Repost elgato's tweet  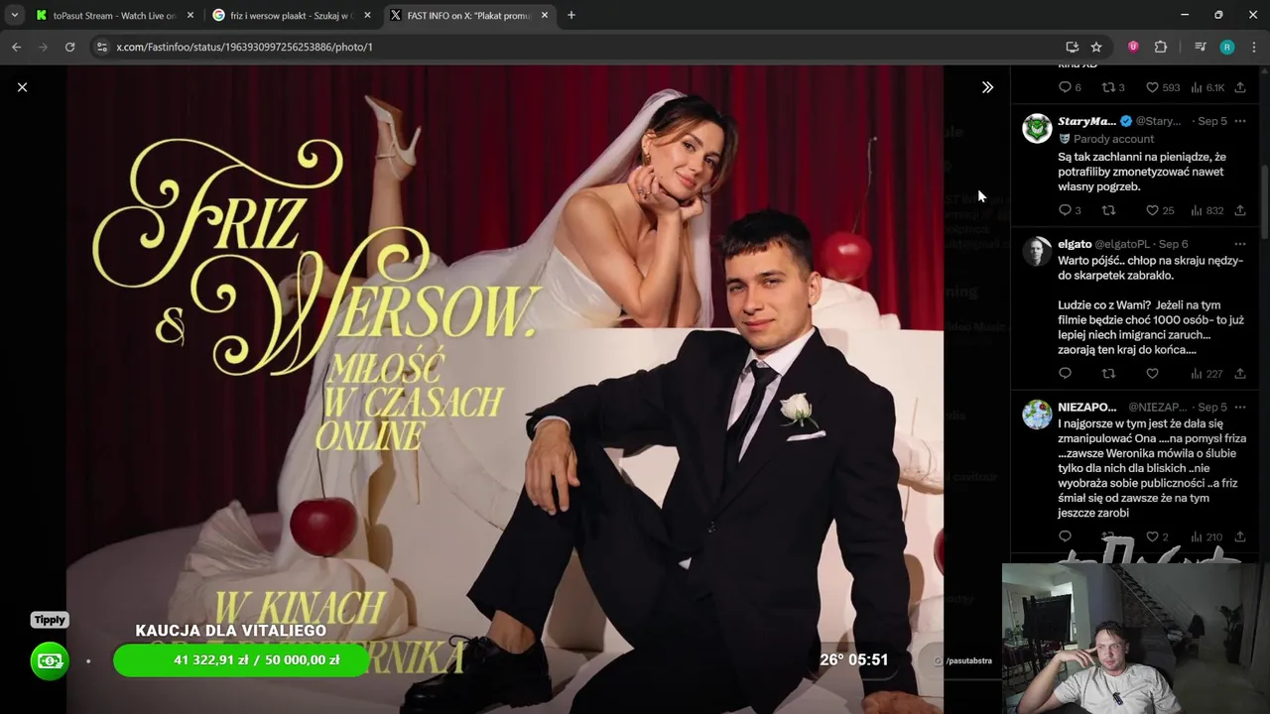coord(1109,374)
